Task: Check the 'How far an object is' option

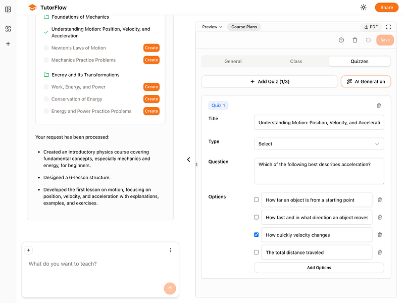Action: 256,199
